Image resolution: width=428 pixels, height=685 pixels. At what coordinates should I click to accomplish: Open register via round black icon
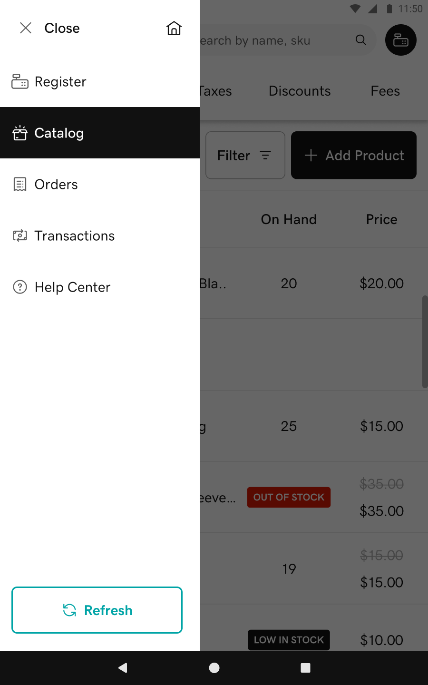(x=400, y=40)
